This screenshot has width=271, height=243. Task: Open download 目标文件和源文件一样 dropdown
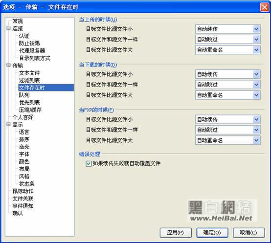pos(228,85)
